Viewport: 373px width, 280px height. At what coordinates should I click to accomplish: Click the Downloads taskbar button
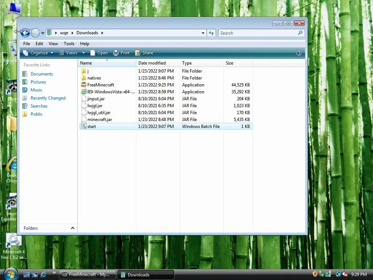[x=146, y=275]
